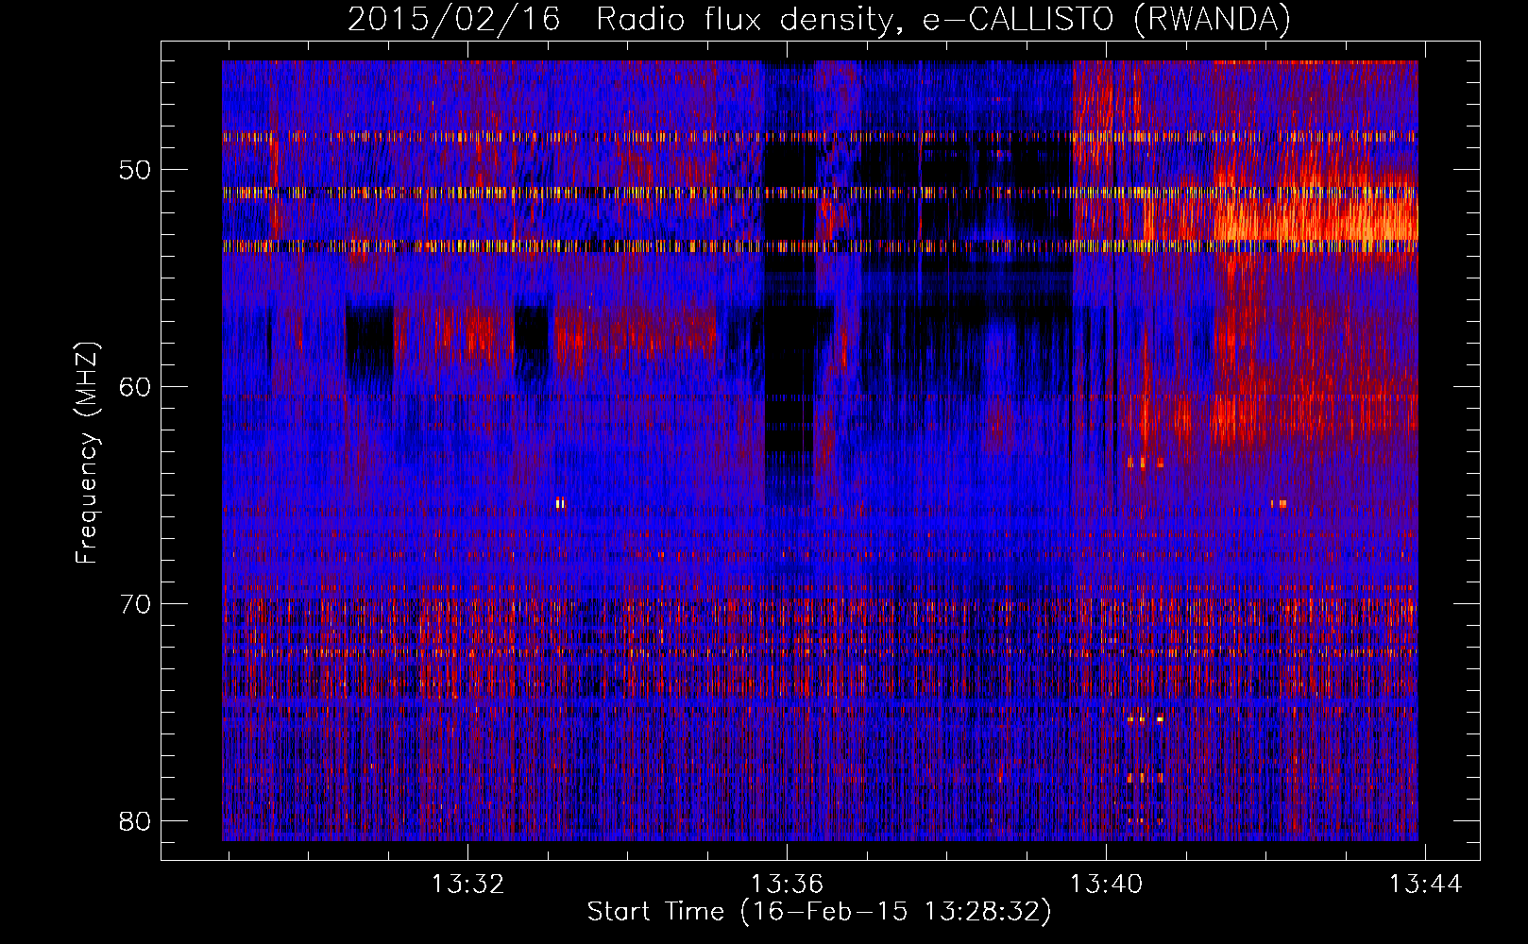The height and width of the screenshot is (944, 1528).
Task: Click the 13:40 time tick label
Action: tap(1106, 885)
